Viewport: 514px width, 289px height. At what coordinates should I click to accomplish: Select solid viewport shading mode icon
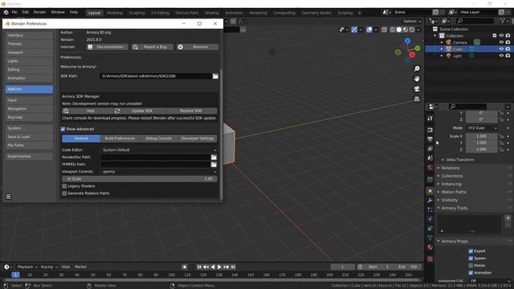pos(399,30)
